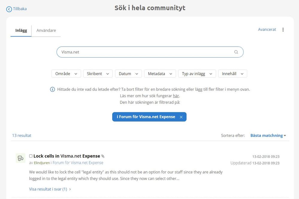This screenshot has width=299, height=199.
Task: Change sorting via Bästa matchning dropdown
Action: click(268, 136)
